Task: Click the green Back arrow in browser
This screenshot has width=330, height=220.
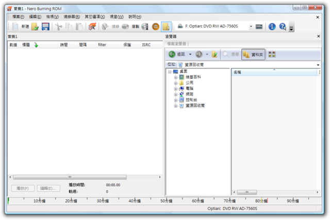Action: [172, 54]
